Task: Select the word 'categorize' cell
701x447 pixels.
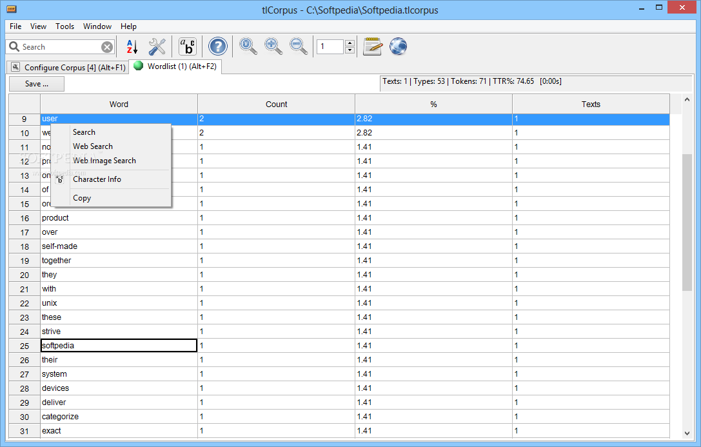Action: click(x=119, y=417)
